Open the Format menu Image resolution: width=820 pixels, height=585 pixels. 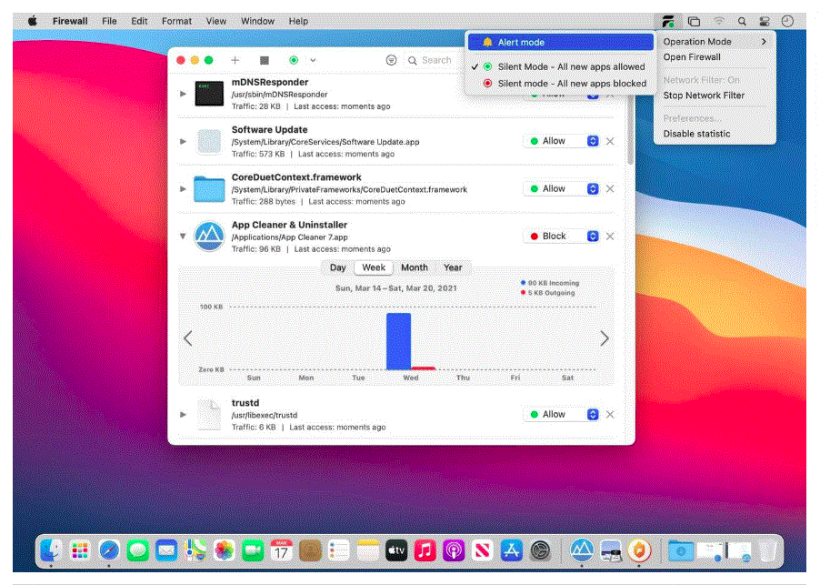pyautogui.click(x=176, y=21)
